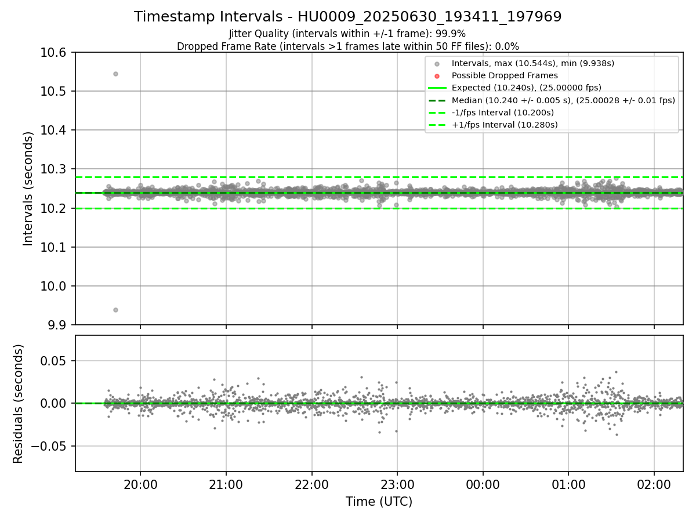Click the 20:00 x-axis tick label
Screen dimensions: 696x522
tap(140, 484)
